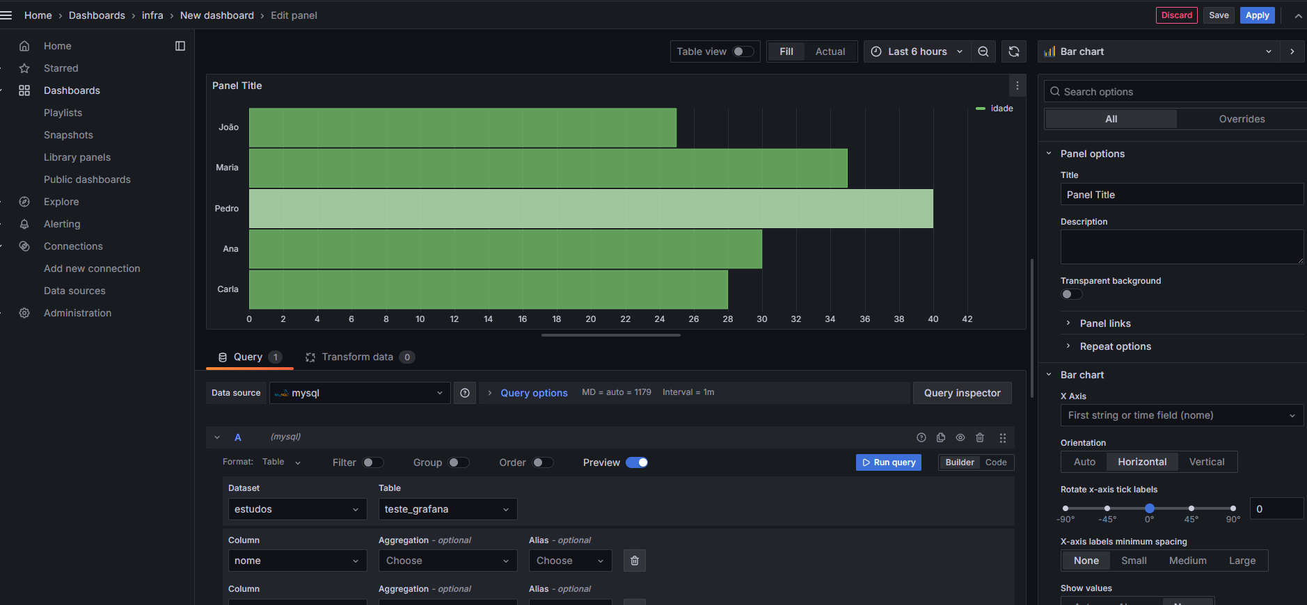Image resolution: width=1307 pixels, height=605 pixels.
Task: Set orientation to Vertical
Action: coord(1207,462)
